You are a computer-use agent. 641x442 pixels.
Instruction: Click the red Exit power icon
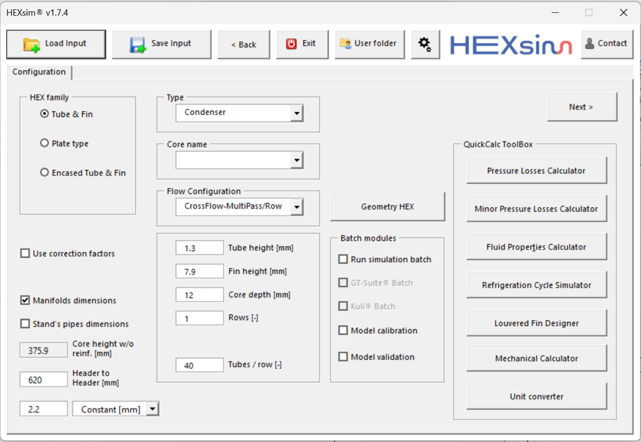[x=291, y=44]
